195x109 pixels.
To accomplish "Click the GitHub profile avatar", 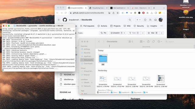I will point(161,20).
